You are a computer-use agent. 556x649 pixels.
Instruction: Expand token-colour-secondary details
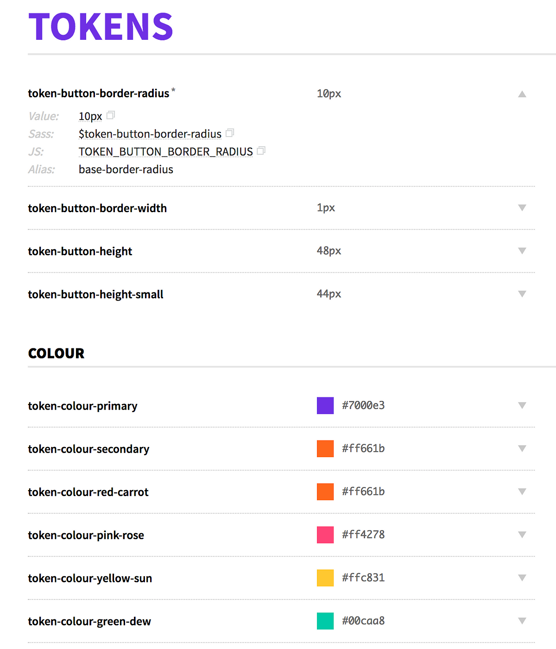click(522, 449)
